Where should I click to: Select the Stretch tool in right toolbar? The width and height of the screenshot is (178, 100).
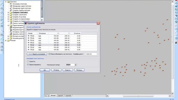click(x=176, y=19)
